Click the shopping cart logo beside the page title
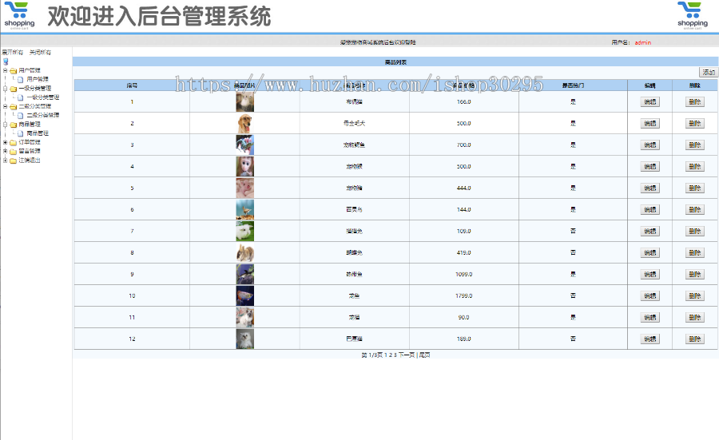Image resolution: width=719 pixels, height=440 pixels. tap(19, 16)
